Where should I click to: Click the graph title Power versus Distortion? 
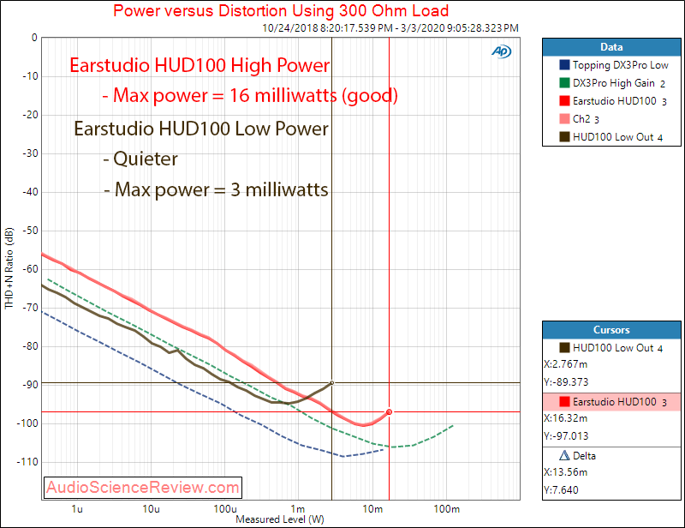point(281,10)
